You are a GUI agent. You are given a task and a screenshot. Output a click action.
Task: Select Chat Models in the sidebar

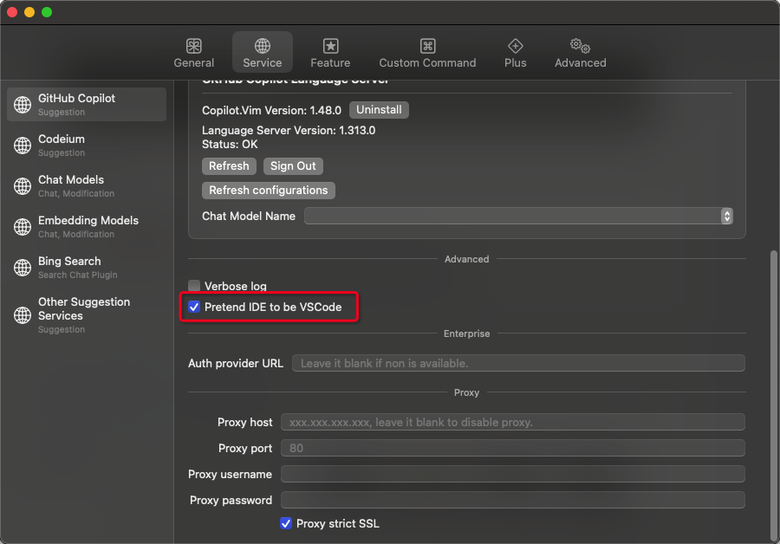click(x=87, y=186)
